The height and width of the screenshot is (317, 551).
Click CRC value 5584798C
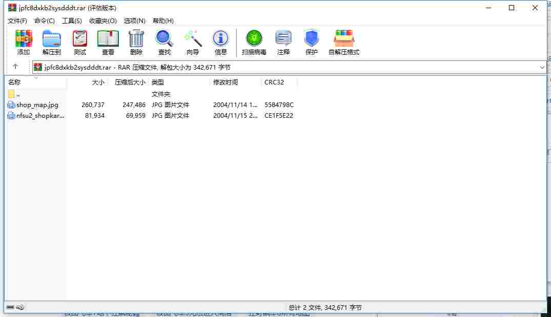coord(279,105)
